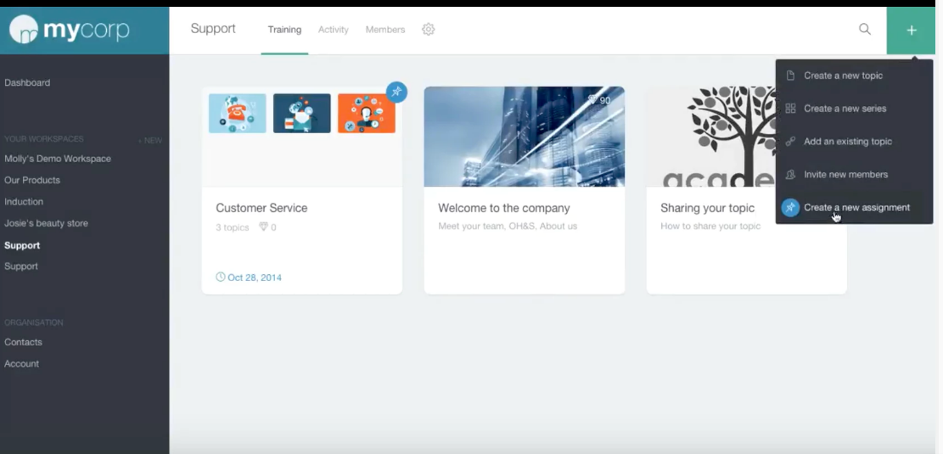Open the Welcome to the company card image
Viewport: 943px width, 454px height.
point(525,137)
